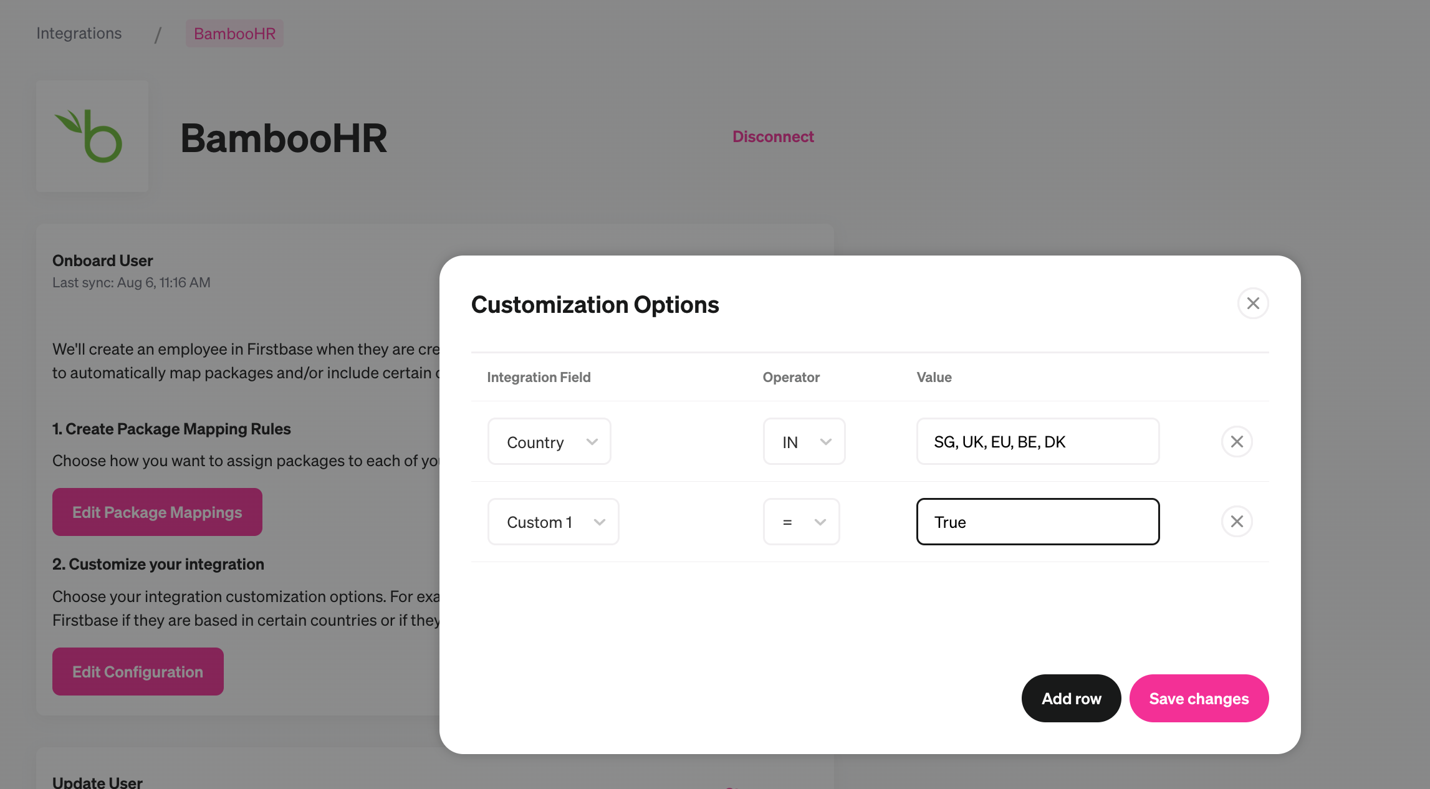Click the Value column header
The image size is (1430, 789).
[934, 377]
